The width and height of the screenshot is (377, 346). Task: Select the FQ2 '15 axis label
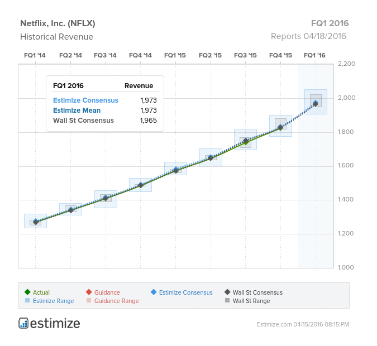pos(210,55)
